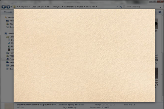Viewport: 164px width, 109px height.
Task: Open Work_CK in the address path
Action: pos(57,7)
